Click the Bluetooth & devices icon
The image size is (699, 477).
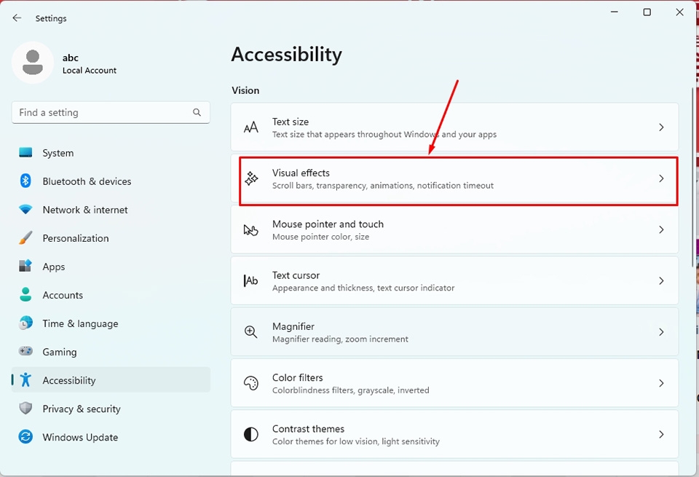(x=25, y=181)
